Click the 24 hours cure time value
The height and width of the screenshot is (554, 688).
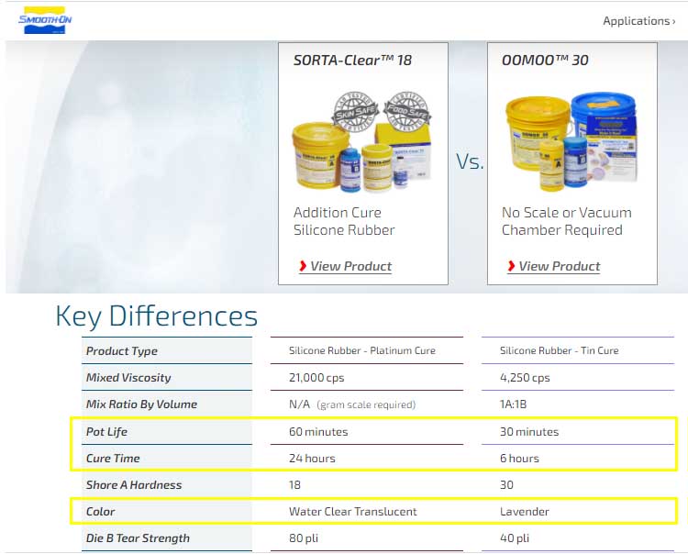coord(312,459)
